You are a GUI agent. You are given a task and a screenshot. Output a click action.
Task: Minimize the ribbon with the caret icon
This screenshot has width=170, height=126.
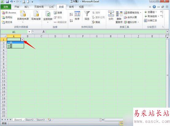click(x=150, y=7)
